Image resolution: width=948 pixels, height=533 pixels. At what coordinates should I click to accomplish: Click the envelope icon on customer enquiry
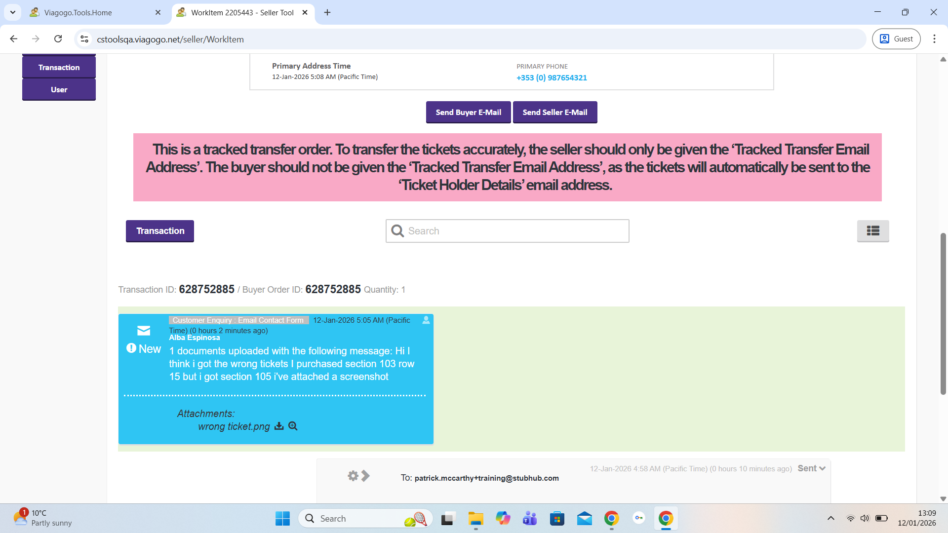[x=144, y=330]
